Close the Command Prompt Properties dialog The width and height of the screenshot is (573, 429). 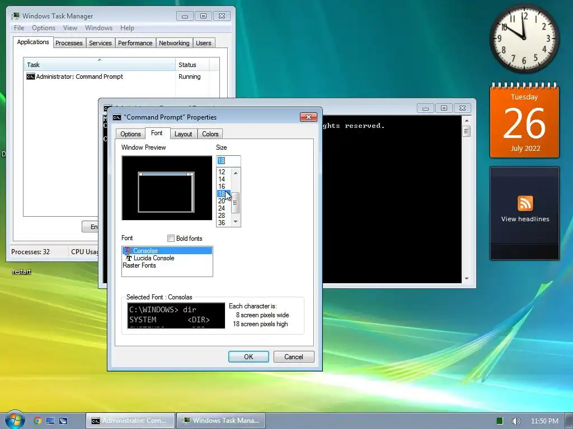click(308, 117)
